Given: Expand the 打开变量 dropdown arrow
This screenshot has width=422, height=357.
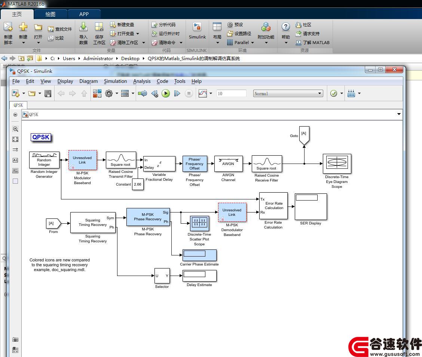Looking at the screenshot, I should pyautogui.click(x=138, y=34).
